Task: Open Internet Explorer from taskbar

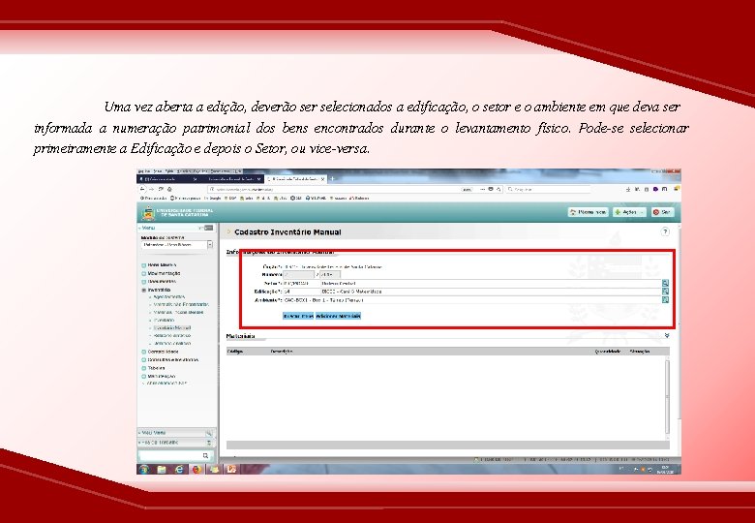Action: [x=179, y=469]
